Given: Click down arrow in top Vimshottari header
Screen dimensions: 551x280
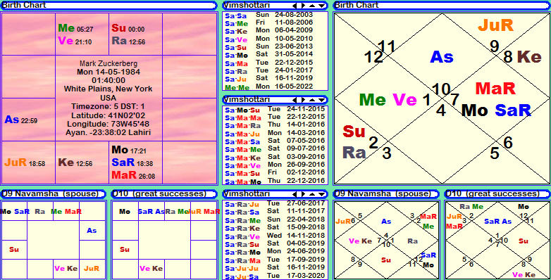Looking at the screenshot, I should click(321, 6).
